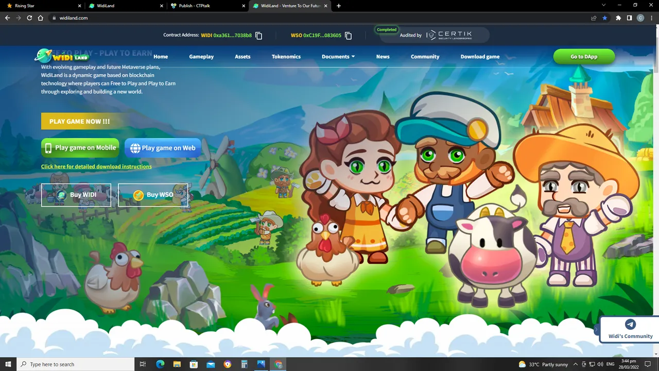Expand the Documents dropdown menu
This screenshot has height=371, width=659.
[338, 57]
